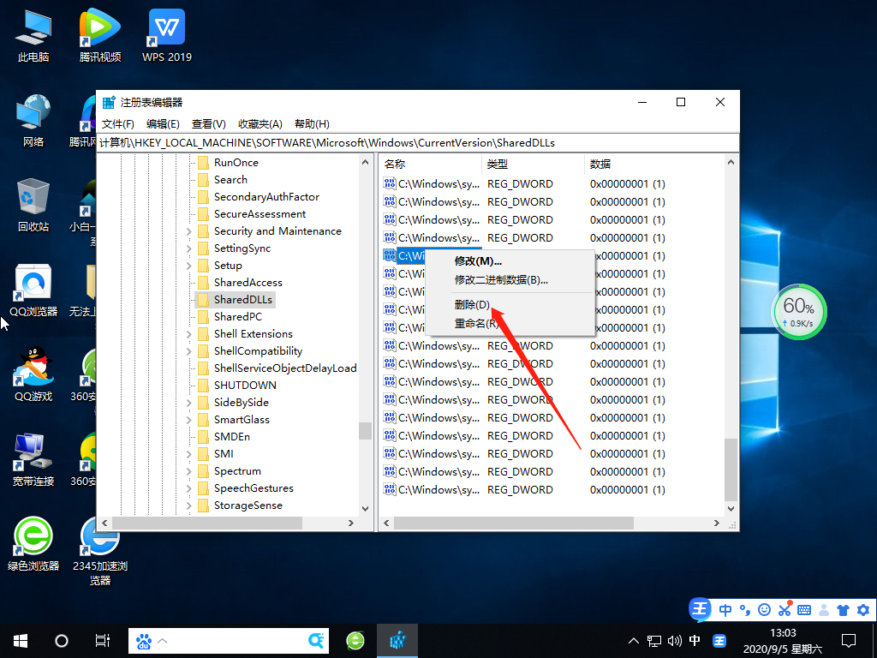Show hidden tray icons with the chevron

pos(633,640)
